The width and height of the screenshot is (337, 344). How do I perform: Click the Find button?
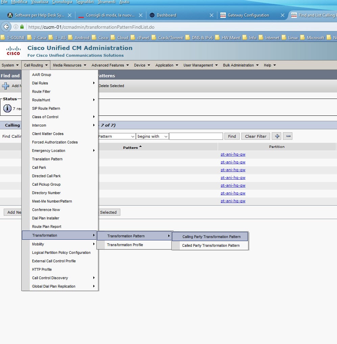coord(232,136)
